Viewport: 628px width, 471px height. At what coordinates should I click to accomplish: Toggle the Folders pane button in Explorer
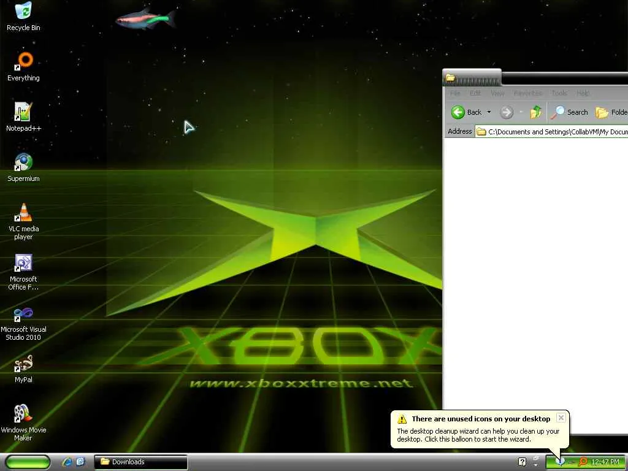pos(611,112)
